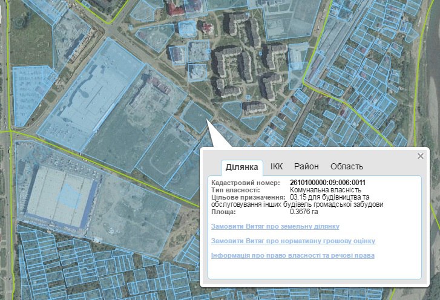Click cadastral number 2610100000:09:006:0011
Viewport: 440px width, 300px height.
pyautogui.click(x=328, y=183)
